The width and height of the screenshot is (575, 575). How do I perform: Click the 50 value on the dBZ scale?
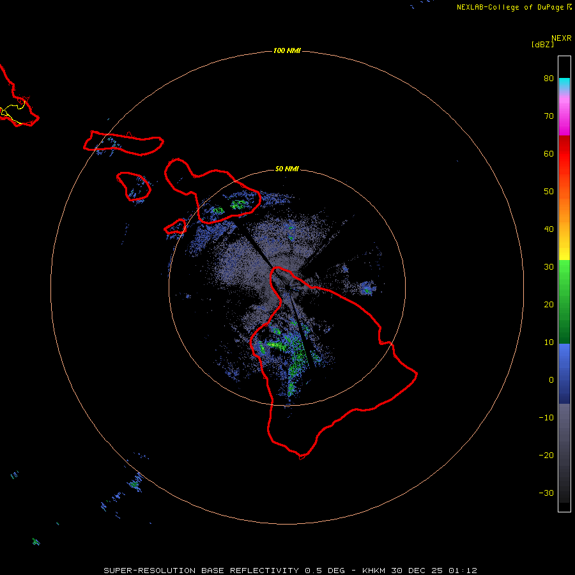[x=549, y=192]
